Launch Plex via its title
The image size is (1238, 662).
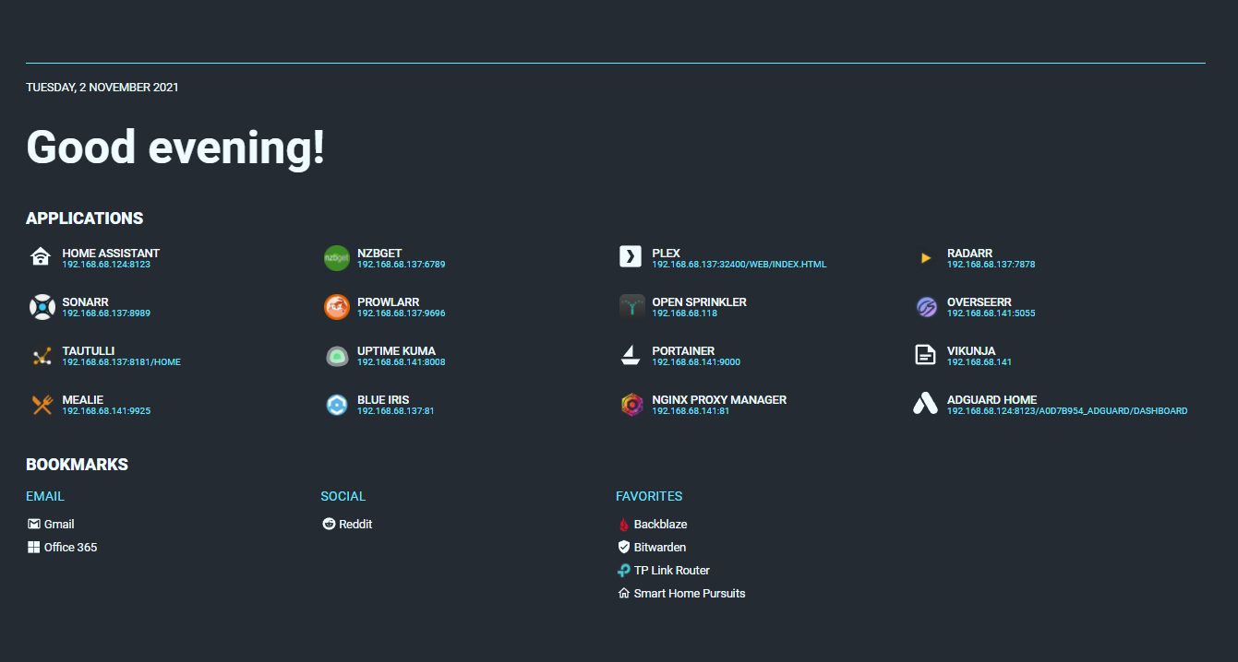pos(667,253)
